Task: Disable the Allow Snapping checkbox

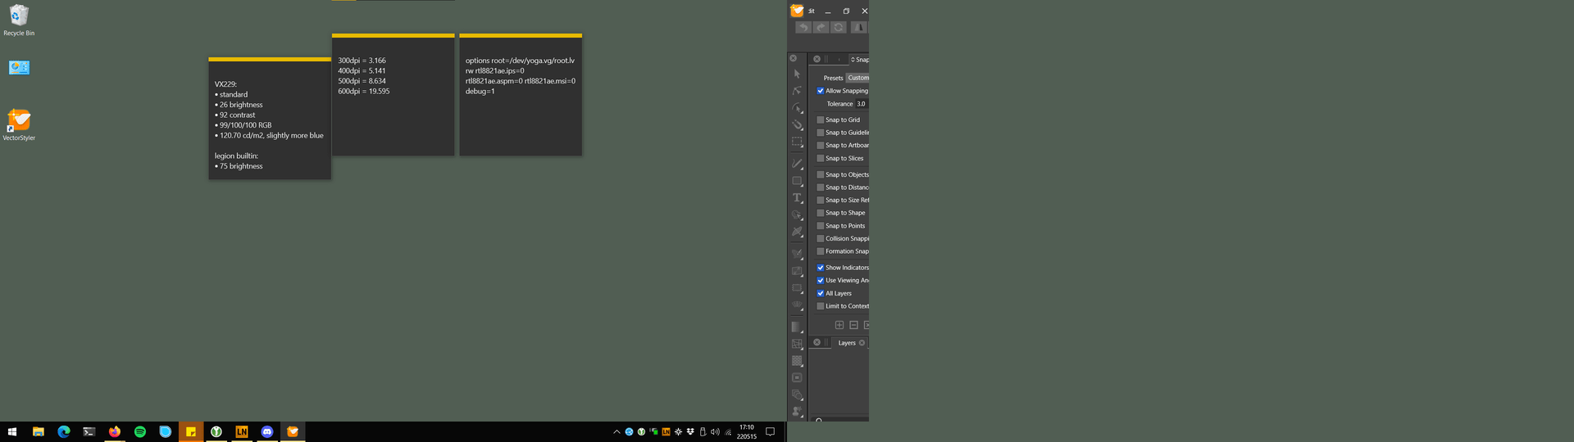Action: pos(821,91)
